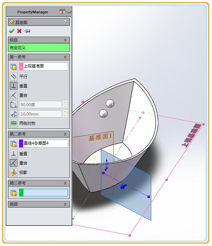This screenshot has height=246, width=212.
Task: Click green swatch of third reference
Action: point(21,193)
